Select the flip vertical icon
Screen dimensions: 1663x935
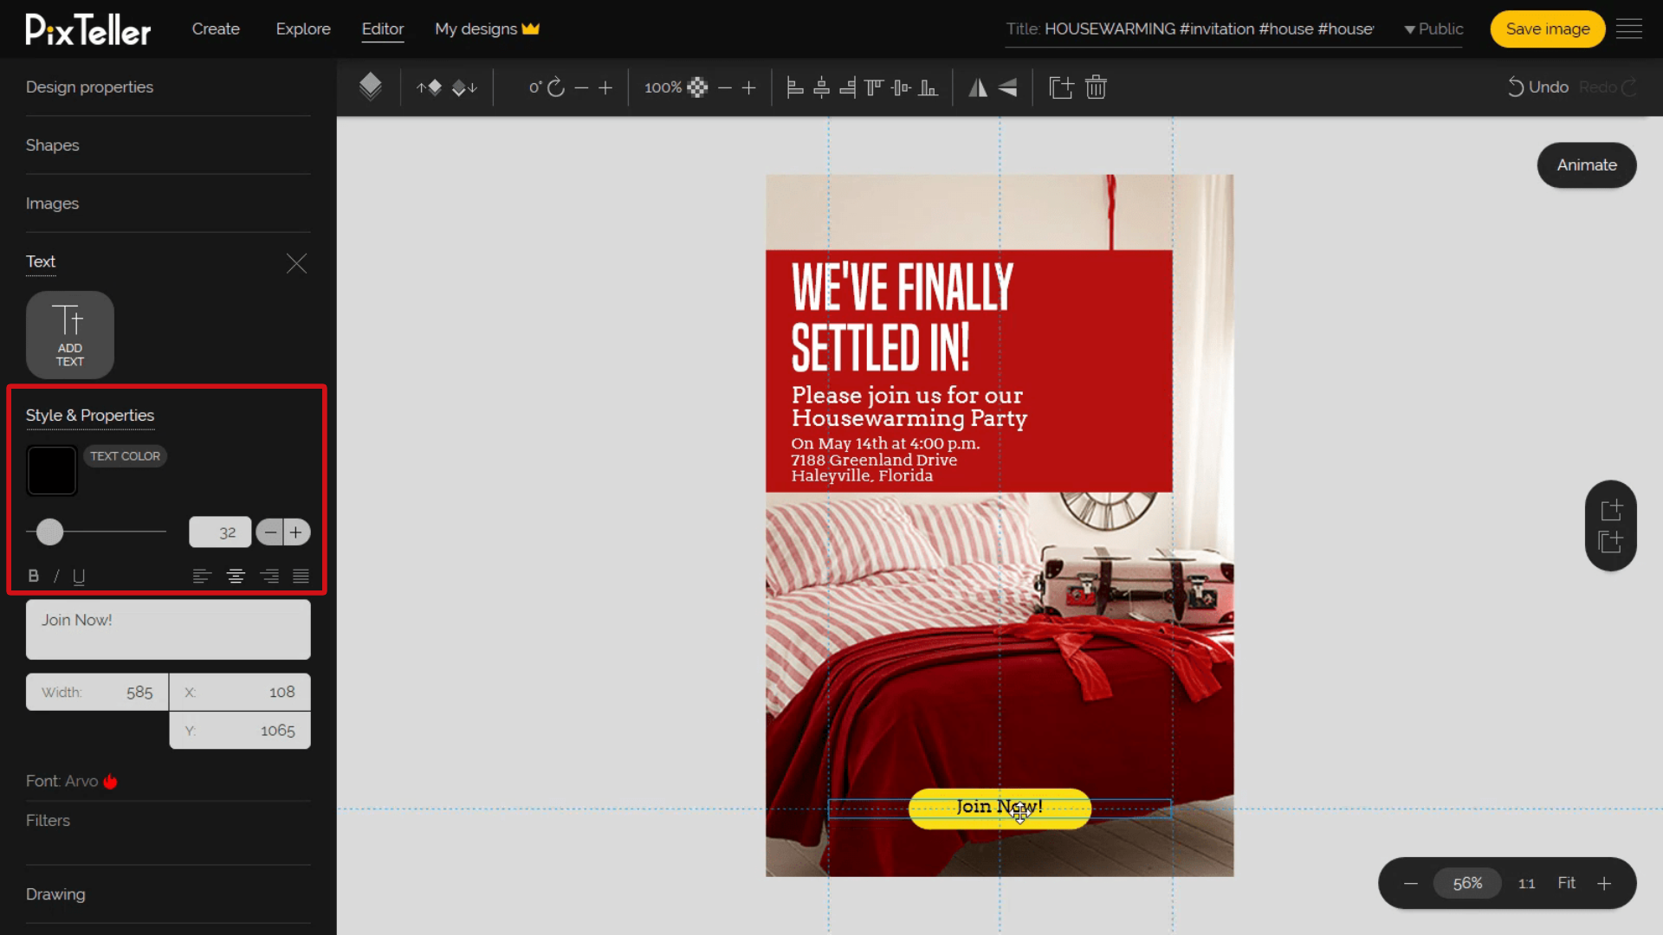click(1007, 87)
